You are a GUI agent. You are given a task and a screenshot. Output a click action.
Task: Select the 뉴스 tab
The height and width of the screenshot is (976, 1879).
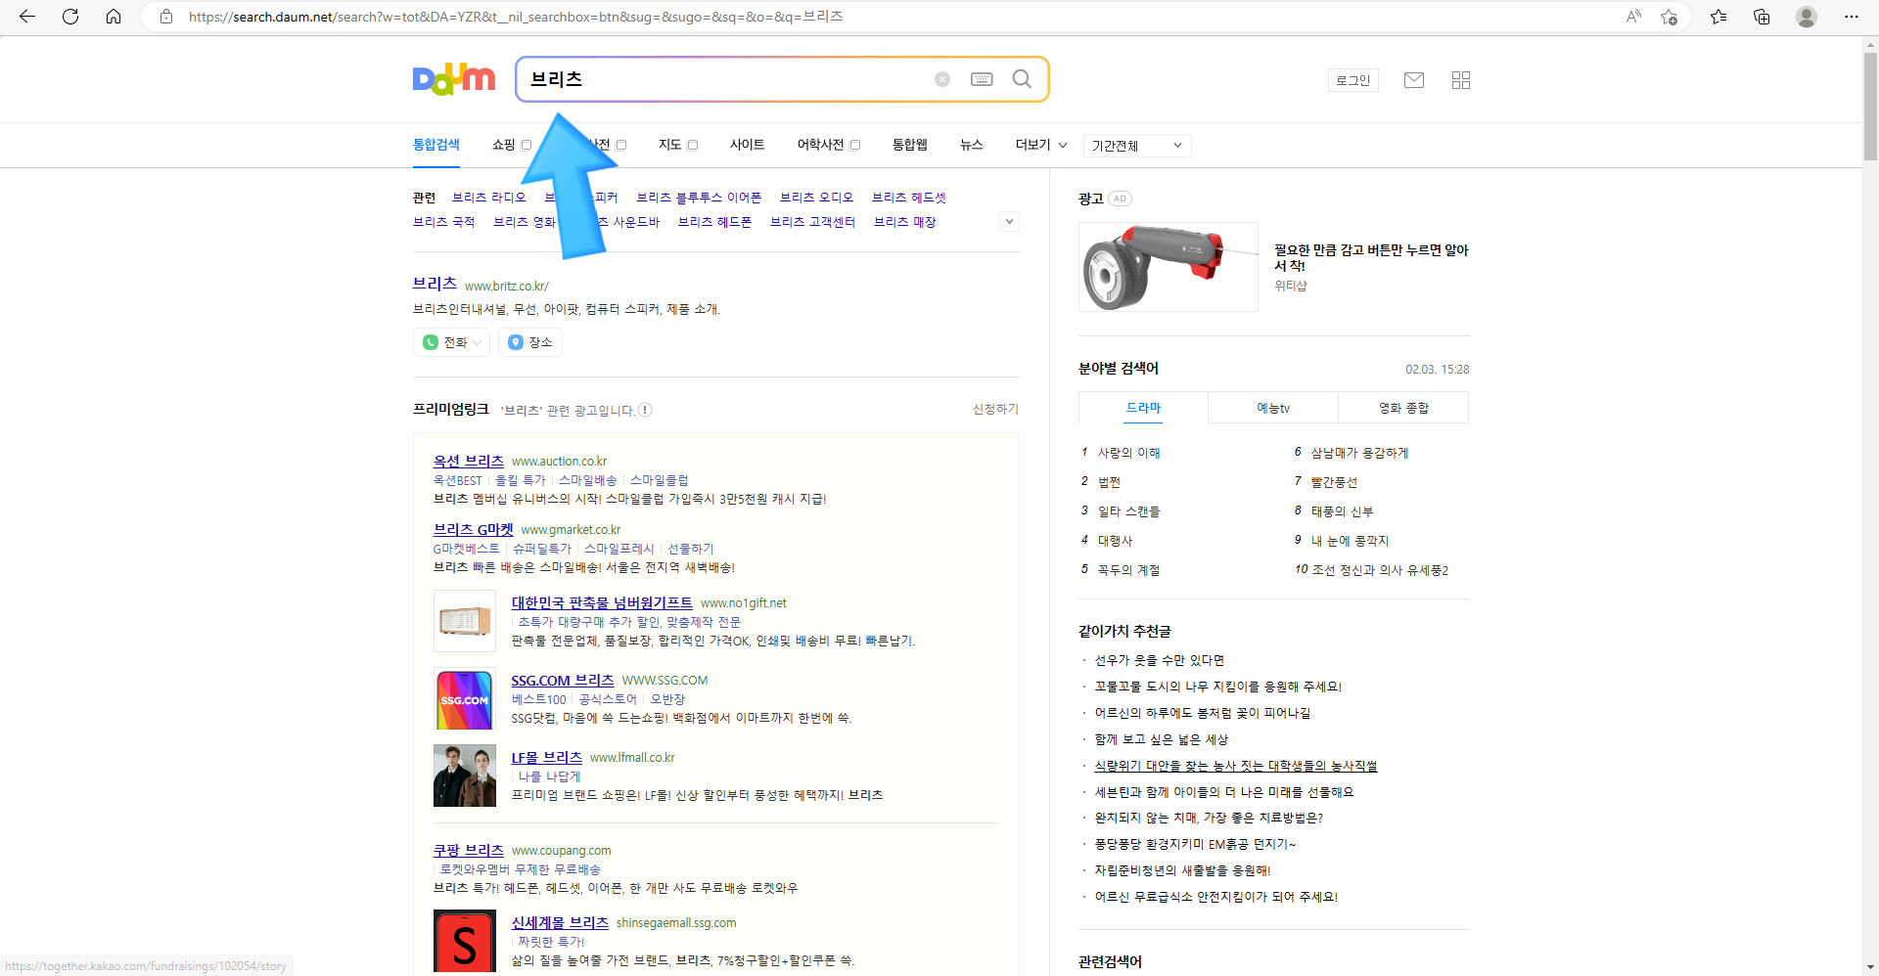click(971, 145)
